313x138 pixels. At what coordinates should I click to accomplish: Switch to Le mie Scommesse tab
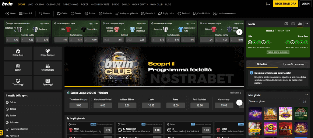point(293,64)
